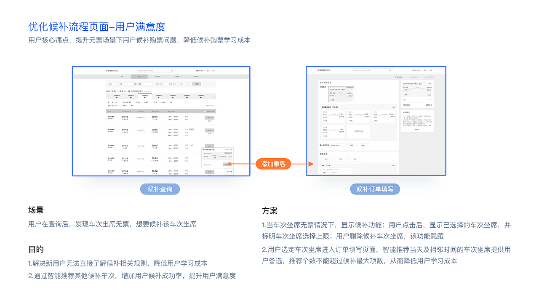This screenshot has height=303, width=539.
Task: Click the 预订 button for the 07:12 train
Action: [x=210, y=117]
